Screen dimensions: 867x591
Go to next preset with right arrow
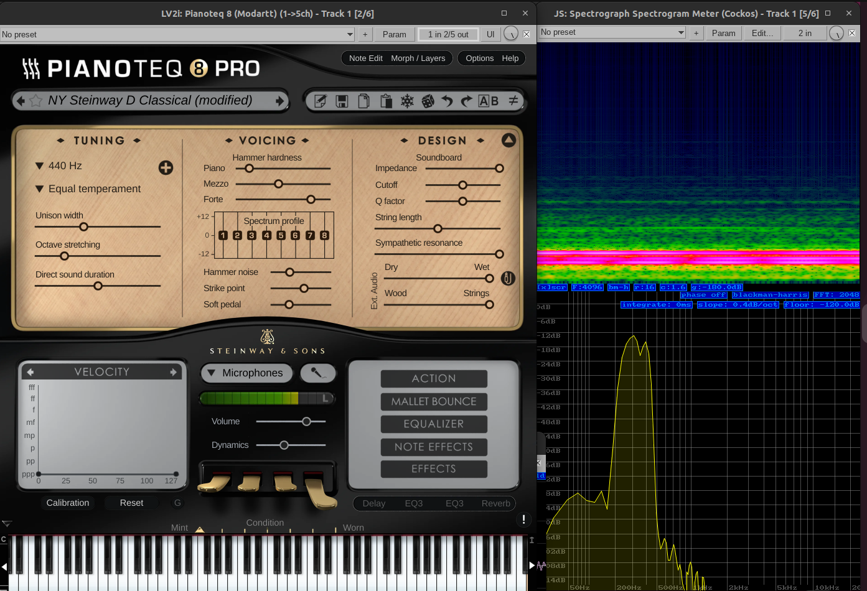pyautogui.click(x=279, y=101)
